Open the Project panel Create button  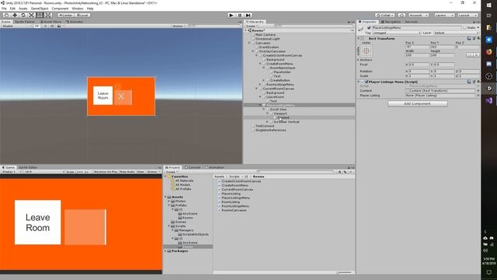pos(171,172)
